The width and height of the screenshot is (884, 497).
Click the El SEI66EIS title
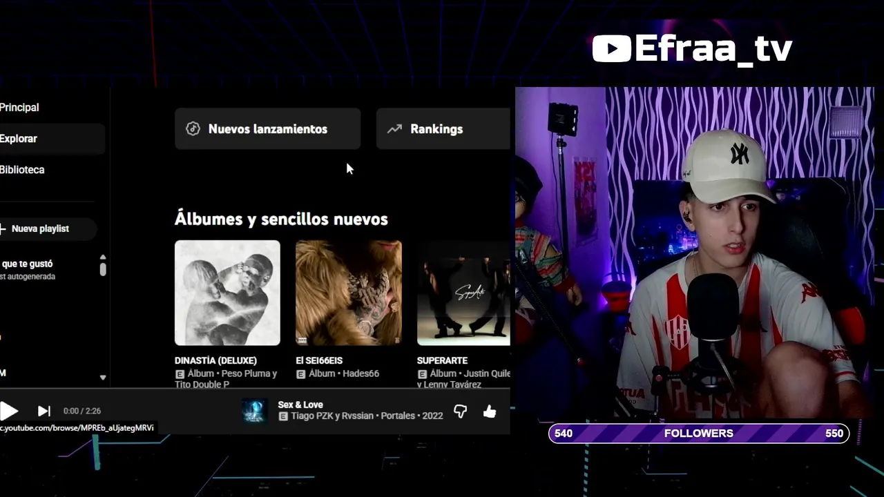319,360
